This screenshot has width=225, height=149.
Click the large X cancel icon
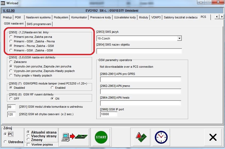click(213, 137)
